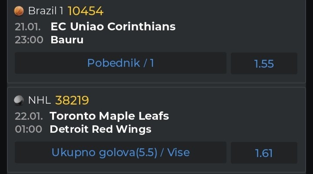Image resolution: width=313 pixels, height=174 pixels.
Task: Click the 22.01. match date
Action: point(28,116)
